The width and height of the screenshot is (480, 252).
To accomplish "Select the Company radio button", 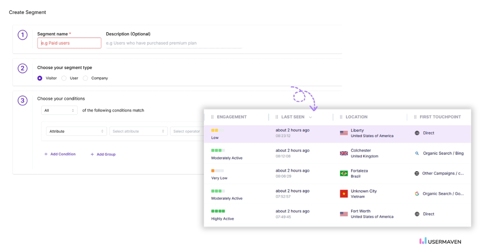I will 85,78.
